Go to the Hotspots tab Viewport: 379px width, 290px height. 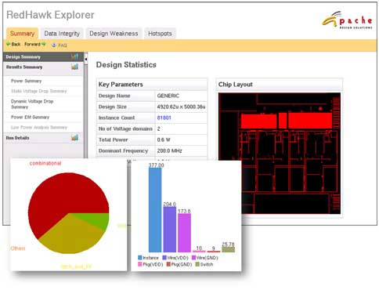tap(160, 34)
